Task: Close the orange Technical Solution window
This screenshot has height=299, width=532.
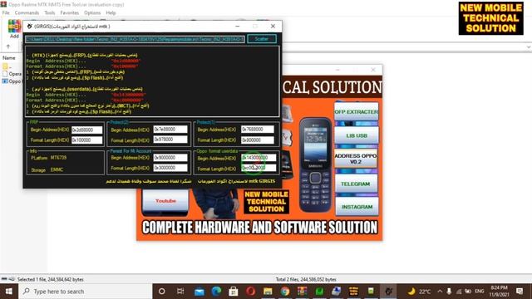Action: [x=373, y=70]
